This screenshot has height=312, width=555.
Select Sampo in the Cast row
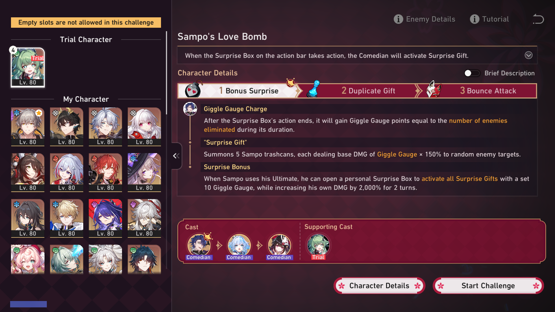[x=199, y=246]
